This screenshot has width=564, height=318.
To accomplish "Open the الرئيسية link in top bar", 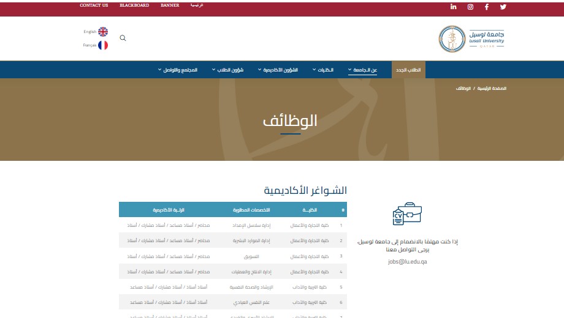I will [197, 6].
